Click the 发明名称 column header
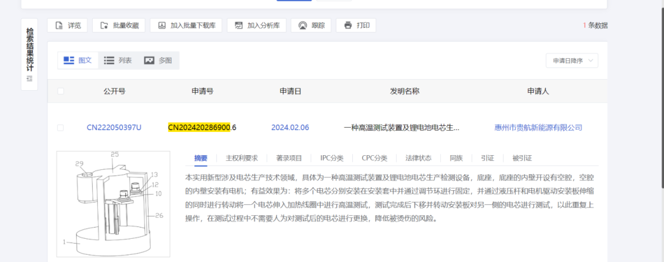 (405, 91)
